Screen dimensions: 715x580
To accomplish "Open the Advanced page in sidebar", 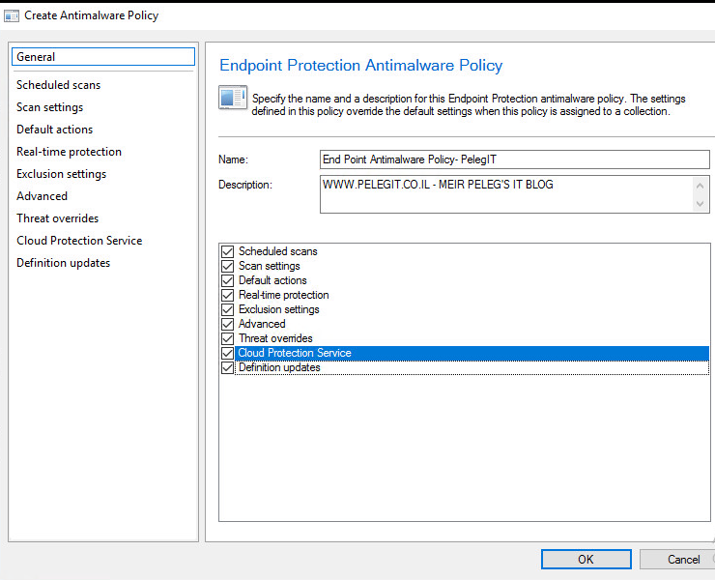I will 42,196.
